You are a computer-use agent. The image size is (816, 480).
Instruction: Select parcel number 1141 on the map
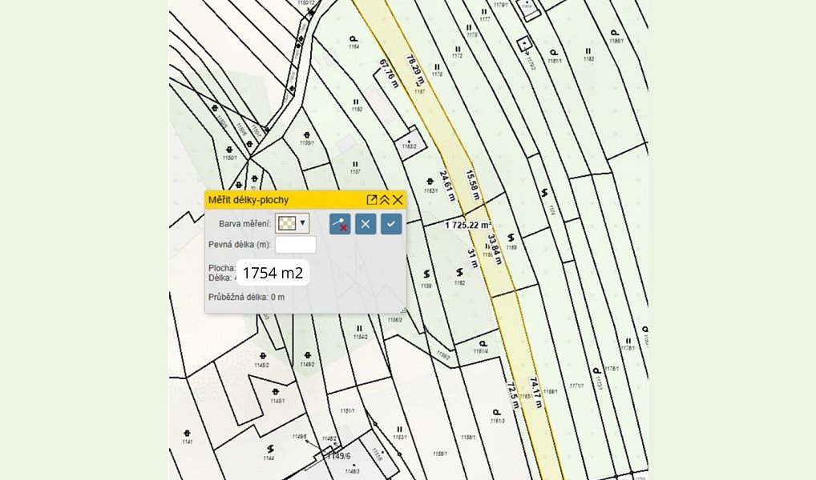188,442
